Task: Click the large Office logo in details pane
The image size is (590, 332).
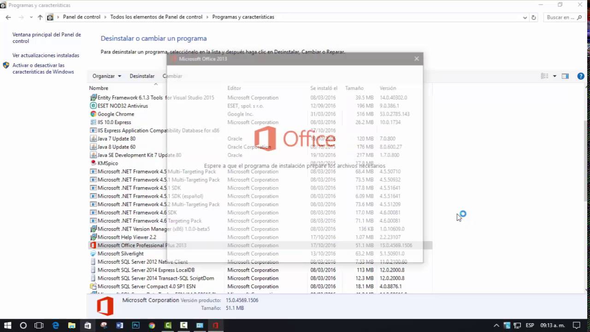Action: click(105, 306)
